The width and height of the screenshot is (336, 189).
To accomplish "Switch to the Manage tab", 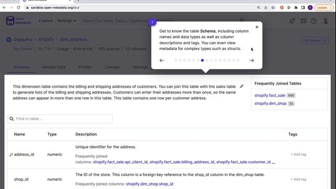I will click(140, 67).
